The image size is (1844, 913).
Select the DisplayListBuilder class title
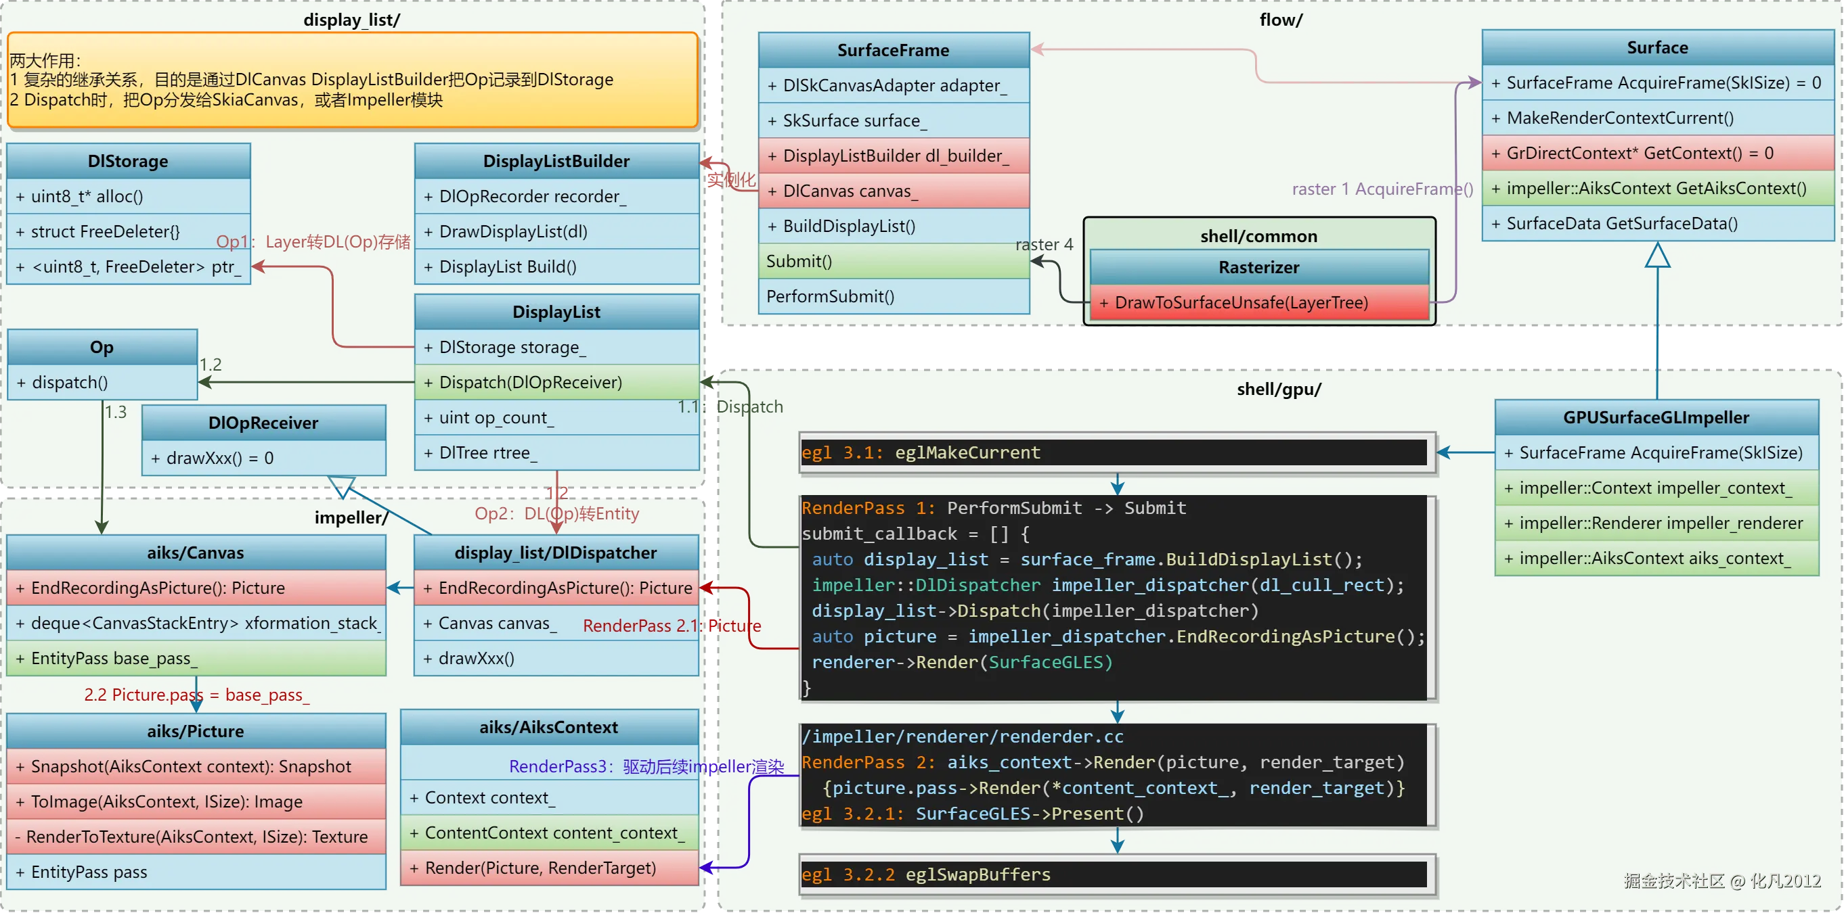point(556,161)
